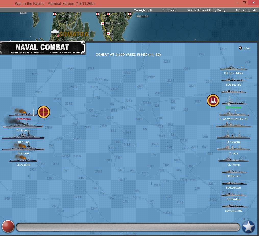Viewport: 259px width, 236px height.
Task: Click the 'Turn cycle: 1' status text
Action: coord(169,10)
